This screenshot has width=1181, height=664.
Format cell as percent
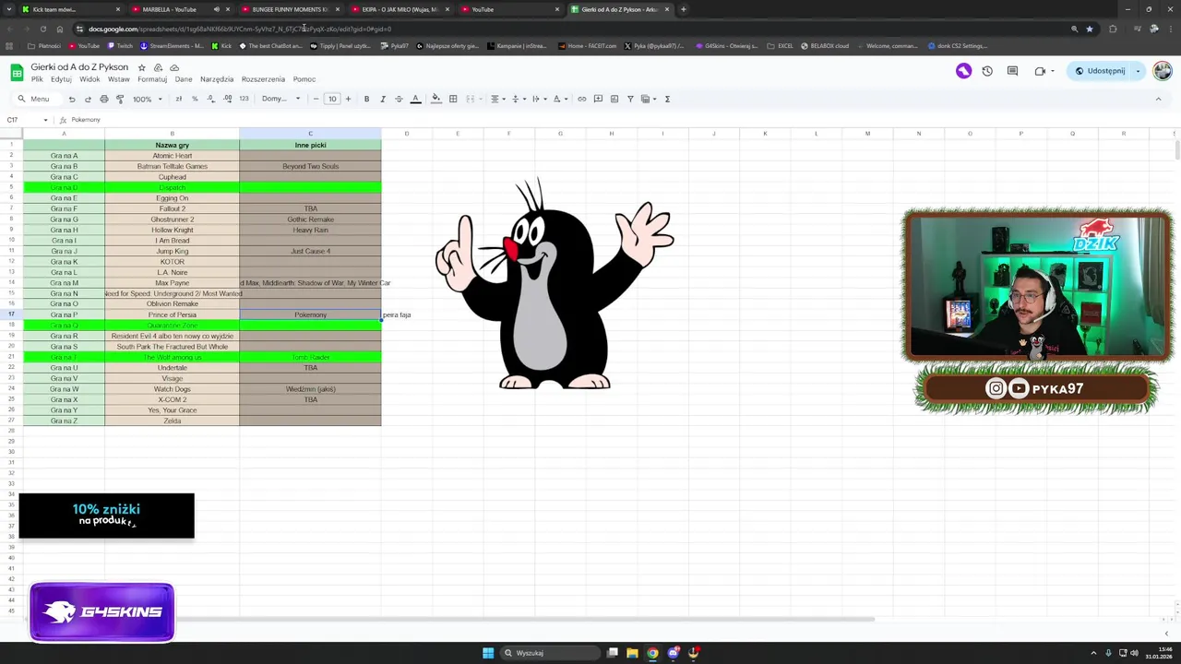195,99
